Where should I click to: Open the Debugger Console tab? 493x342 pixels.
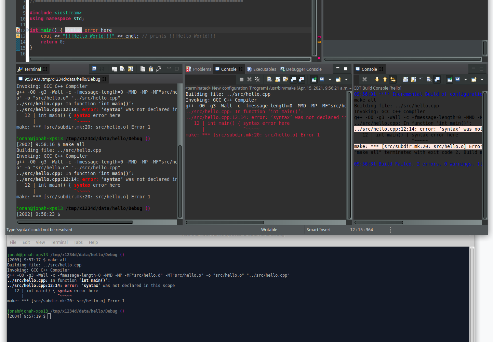coord(301,69)
